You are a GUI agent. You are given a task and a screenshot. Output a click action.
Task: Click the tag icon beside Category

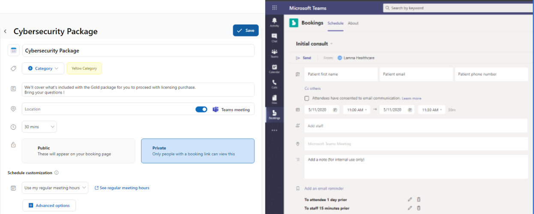click(x=14, y=68)
